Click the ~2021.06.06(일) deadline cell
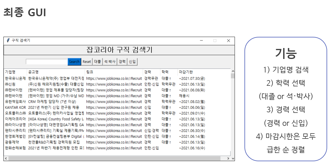 [x=192, y=108]
